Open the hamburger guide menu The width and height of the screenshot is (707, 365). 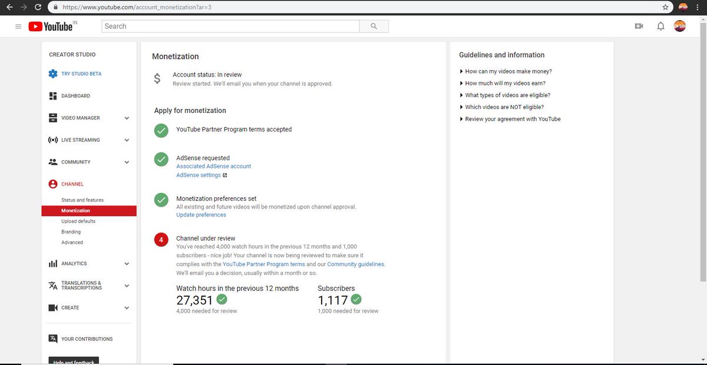(x=18, y=26)
